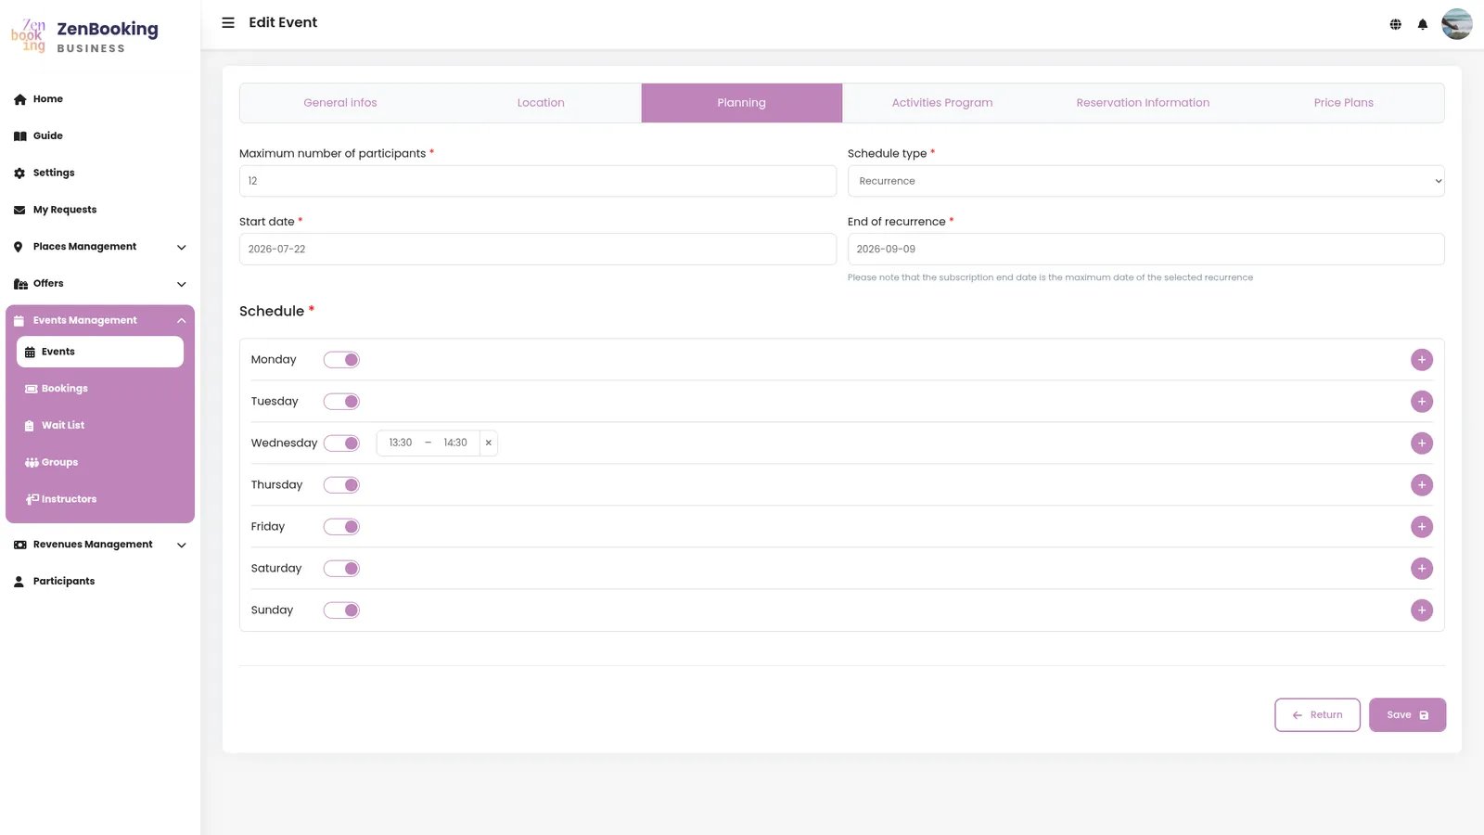Collapse Events Management section
This screenshot has width=1484, height=835.
tap(100, 320)
